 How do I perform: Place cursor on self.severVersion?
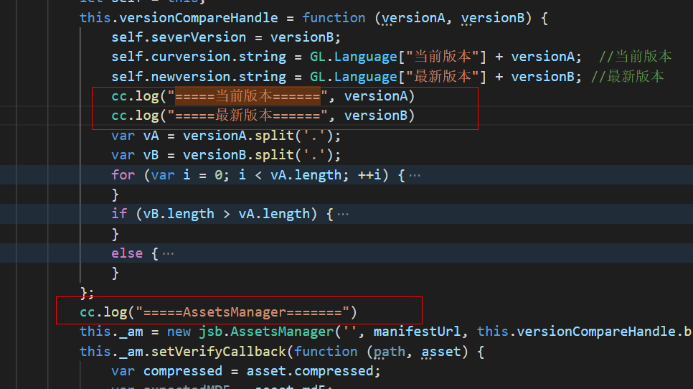coord(189,37)
